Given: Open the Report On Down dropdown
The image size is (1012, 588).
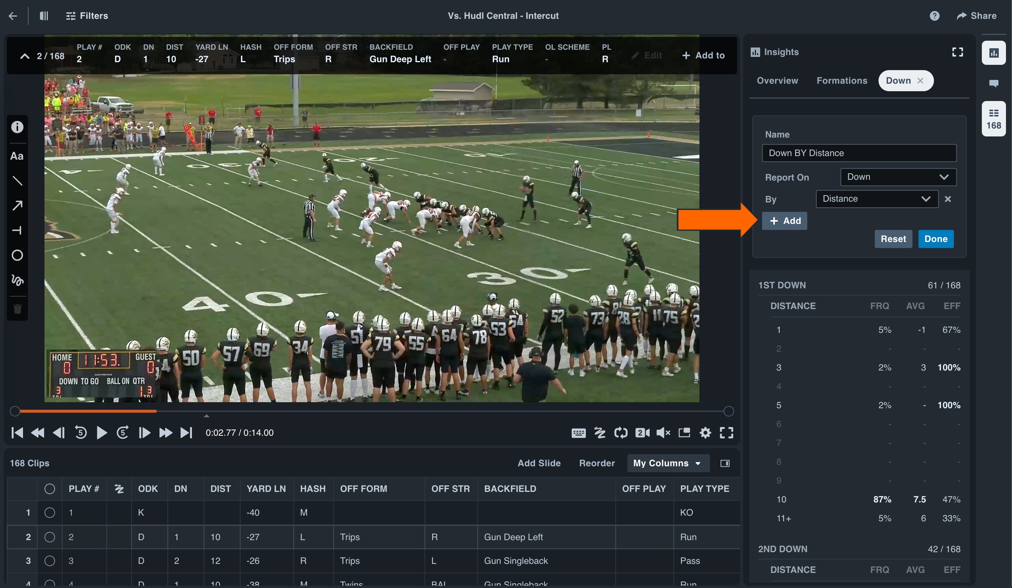Looking at the screenshot, I should click(898, 177).
